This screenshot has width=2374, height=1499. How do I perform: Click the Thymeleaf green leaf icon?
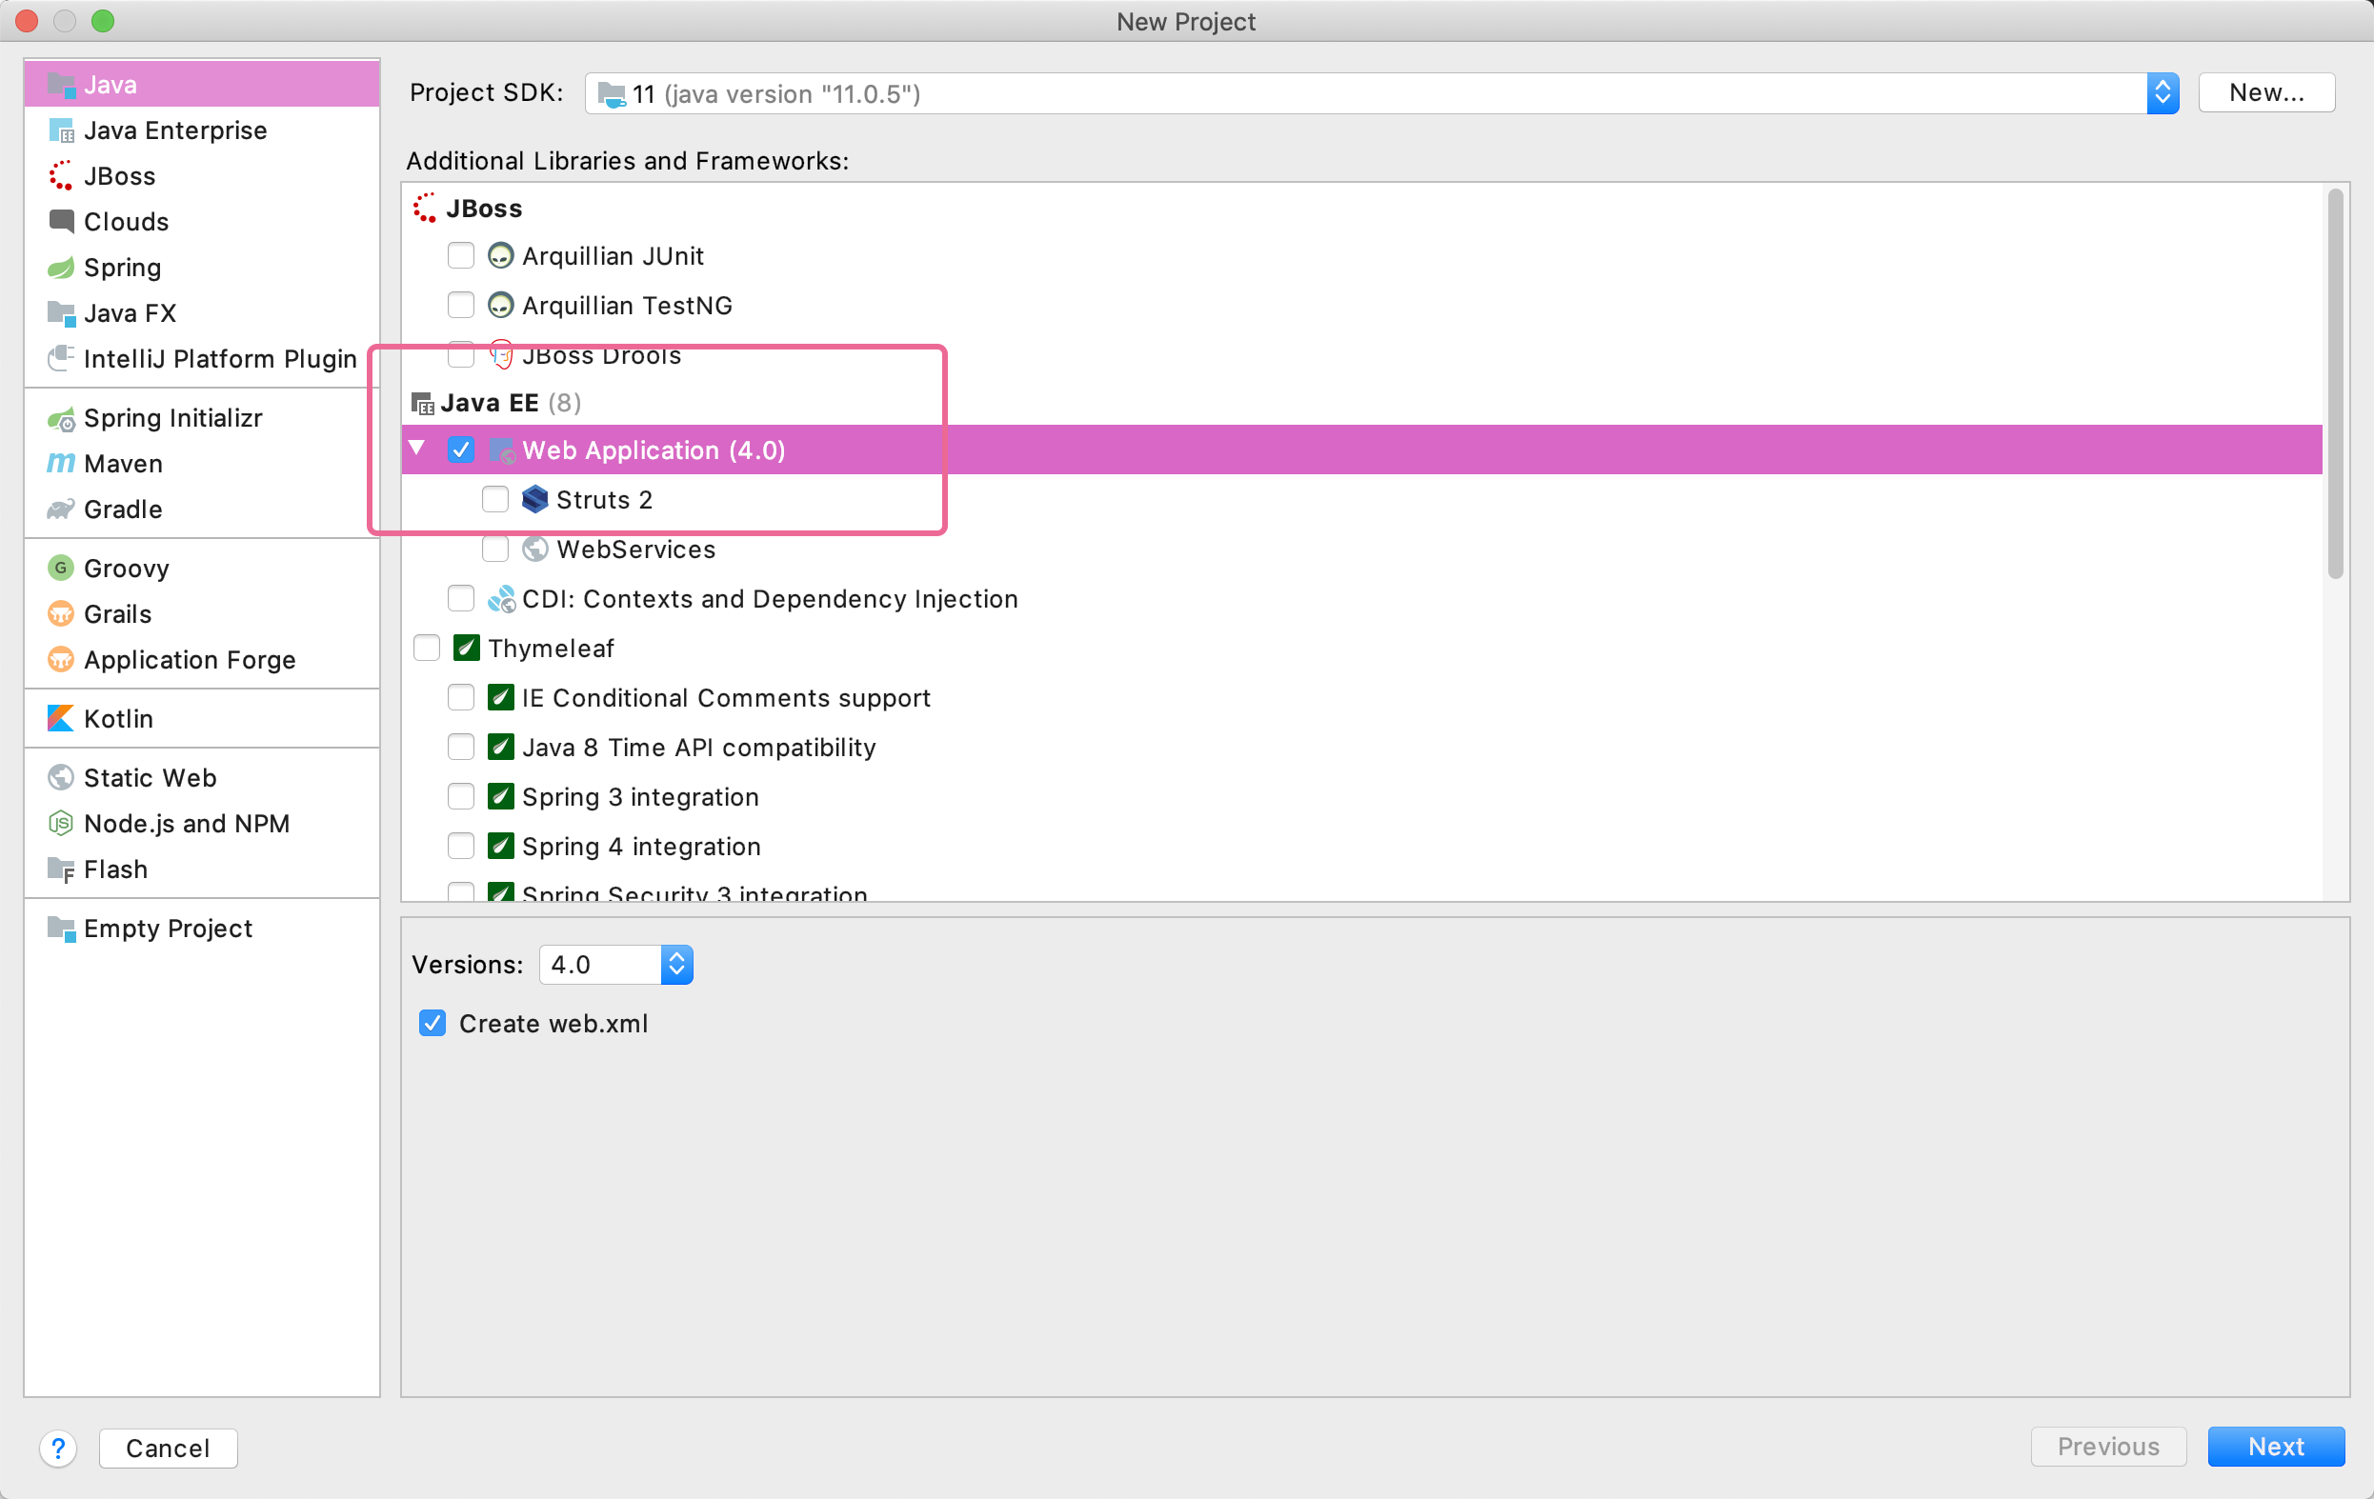point(467,648)
